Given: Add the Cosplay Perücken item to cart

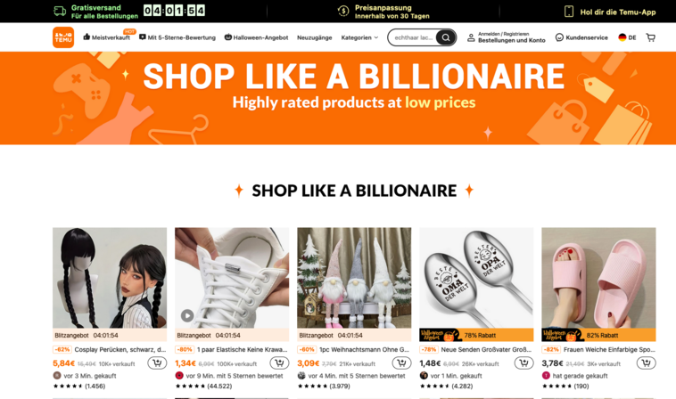Looking at the screenshot, I should click(x=157, y=363).
